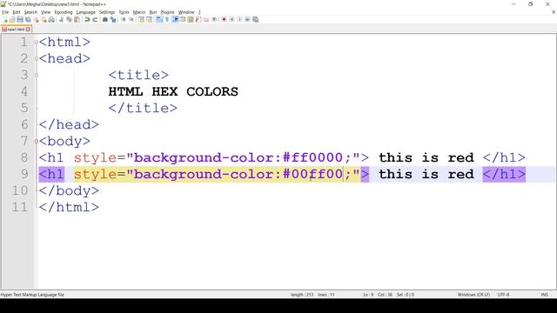The width and height of the screenshot is (557, 313).
Task: Click the #00ff00 color value on line 9
Action: pyautogui.click(x=312, y=174)
